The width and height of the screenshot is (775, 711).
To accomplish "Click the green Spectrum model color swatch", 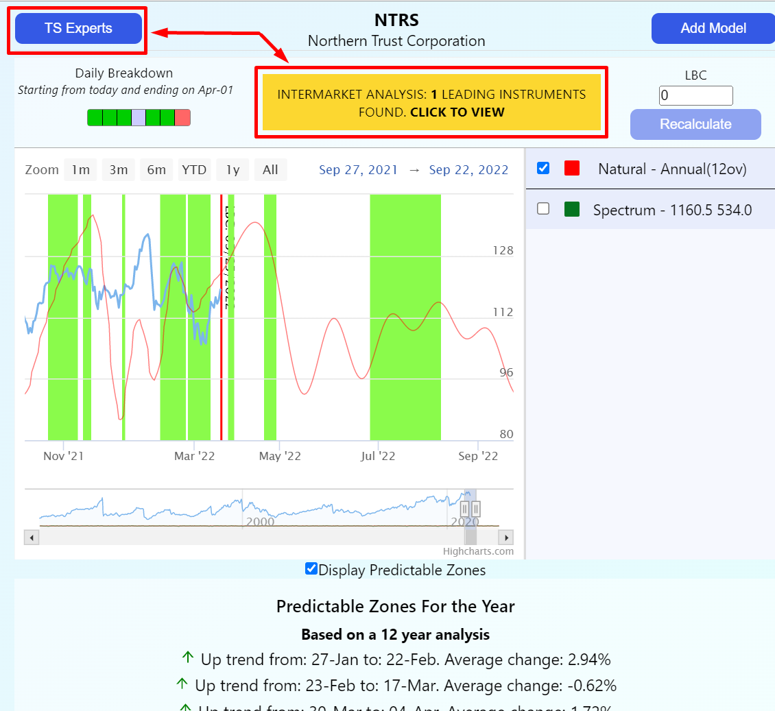I will click(x=572, y=209).
